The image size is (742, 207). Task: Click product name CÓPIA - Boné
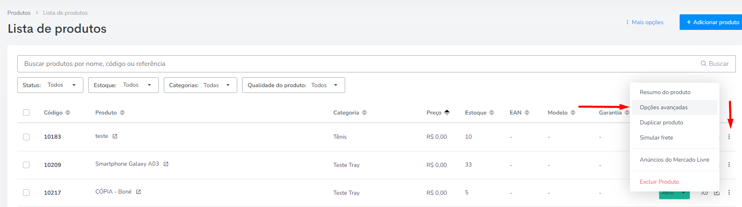click(113, 191)
